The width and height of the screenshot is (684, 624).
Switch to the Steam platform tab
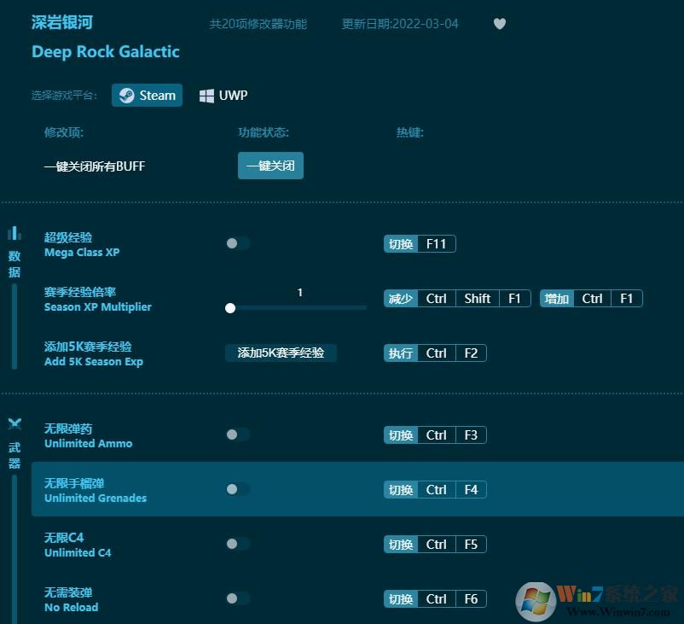coord(147,95)
